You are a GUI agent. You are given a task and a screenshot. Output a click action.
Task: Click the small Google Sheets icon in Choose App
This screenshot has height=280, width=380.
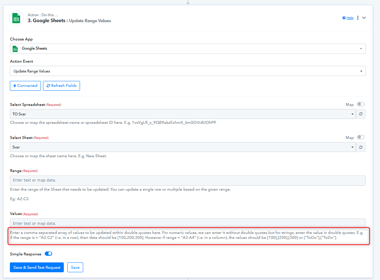point(15,49)
